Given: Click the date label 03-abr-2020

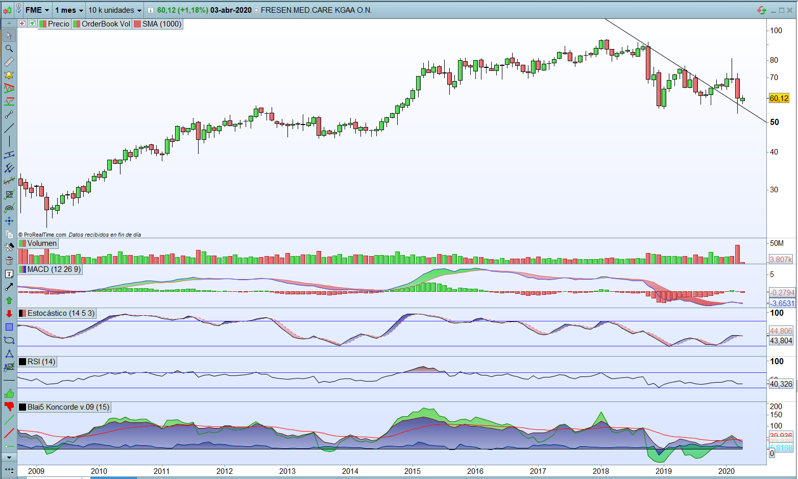Looking at the screenshot, I should point(231,10).
